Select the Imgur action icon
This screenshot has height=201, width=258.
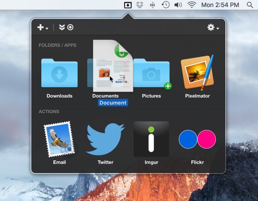tap(151, 139)
